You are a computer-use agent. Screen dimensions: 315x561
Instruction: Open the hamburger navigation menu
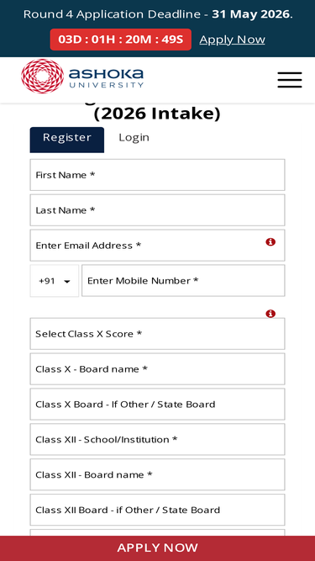(x=290, y=80)
